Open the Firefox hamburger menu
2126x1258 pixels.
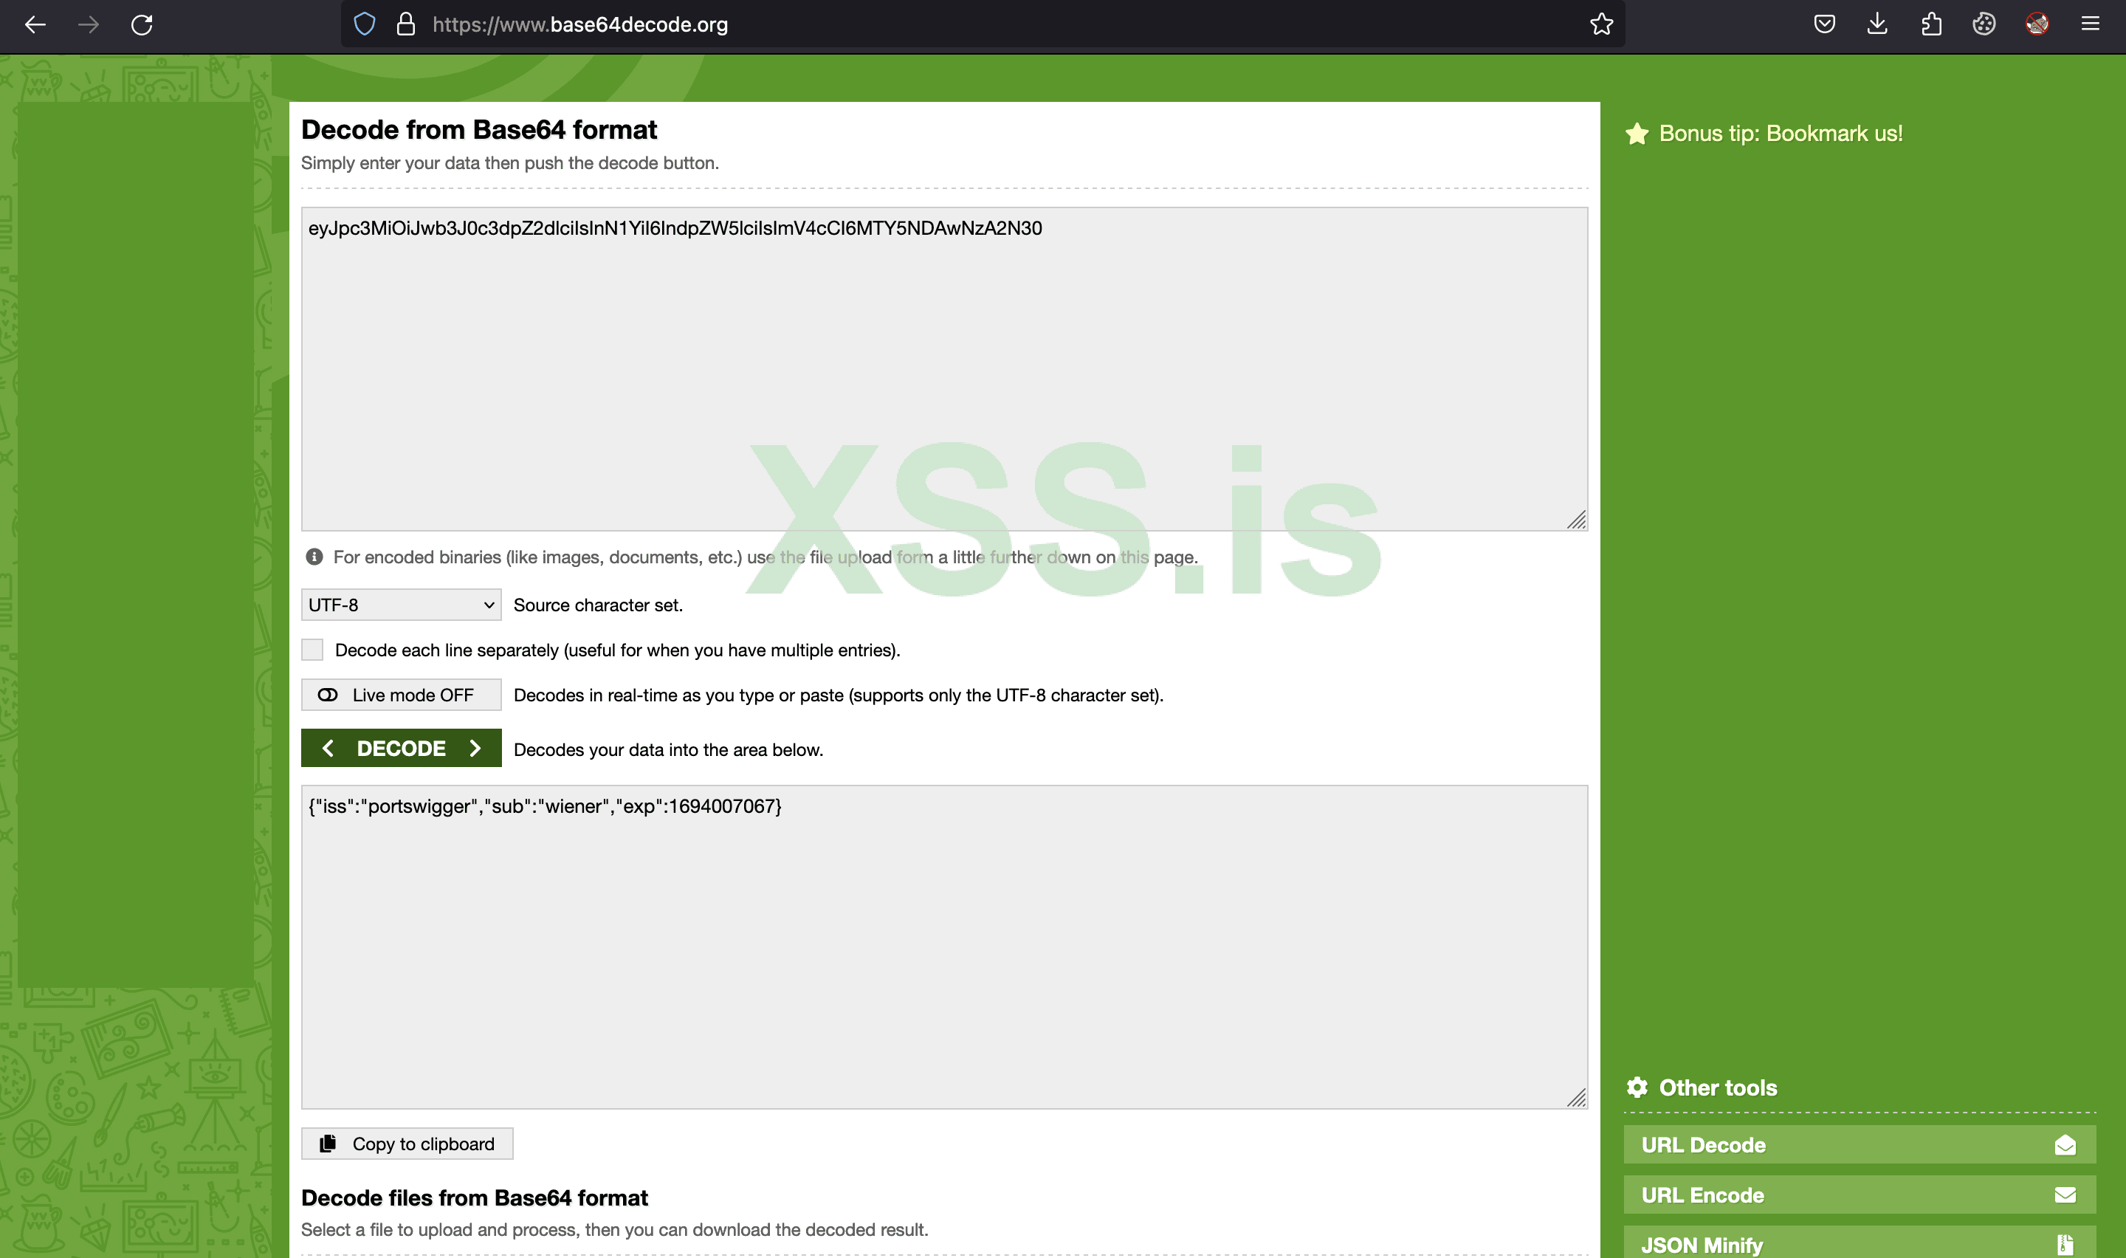(2090, 24)
